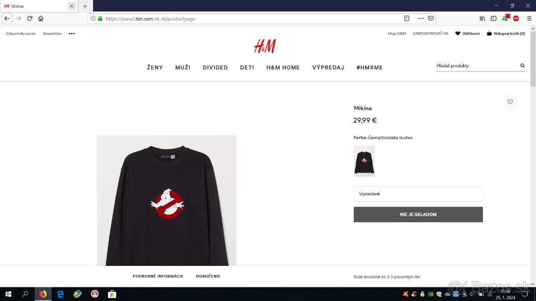Toggle reader view icon in the address bar
The width and height of the screenshot is (536, 301).
pos(406,18)
